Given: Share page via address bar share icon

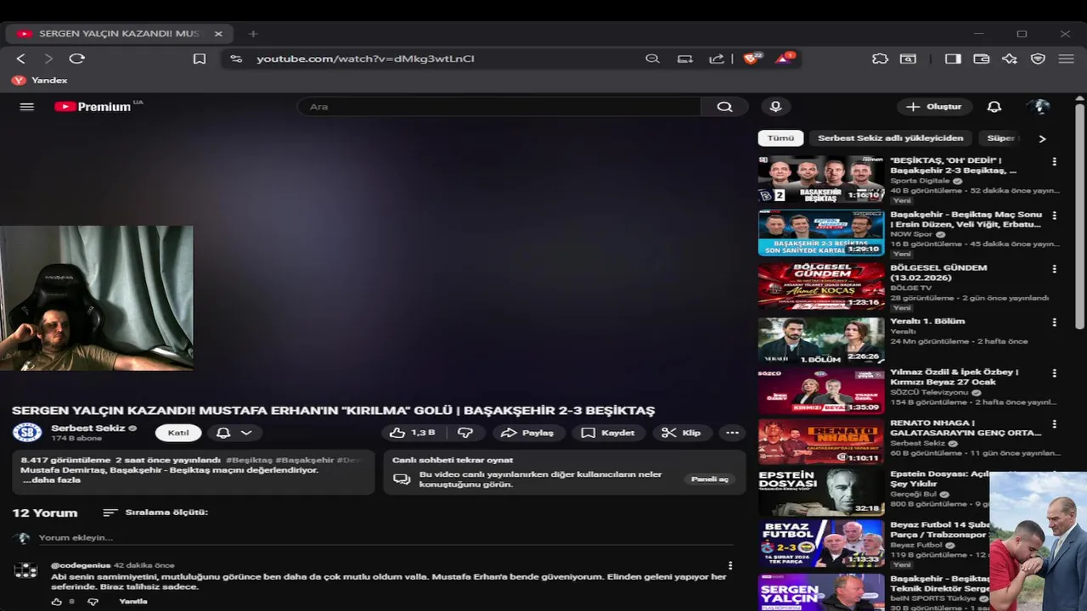Looking at the screenshot, I should (717, 59).
